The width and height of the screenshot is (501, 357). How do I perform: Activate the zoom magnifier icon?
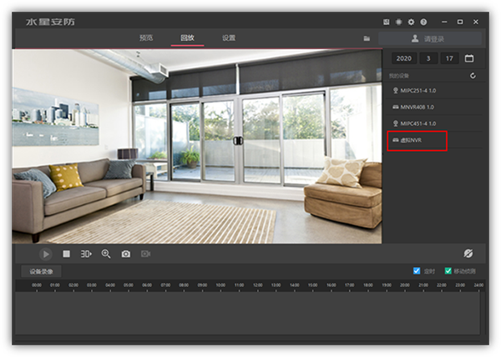[x=106, y=254]
